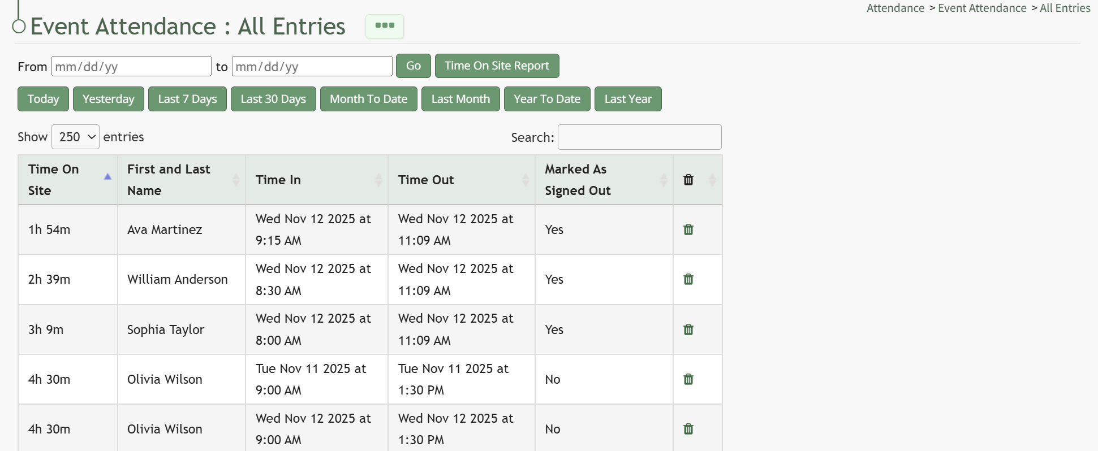Focus the 'to' date field

(312, 66)
